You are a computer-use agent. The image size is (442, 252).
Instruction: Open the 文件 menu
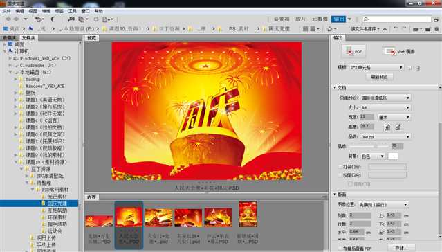[6, 11]
